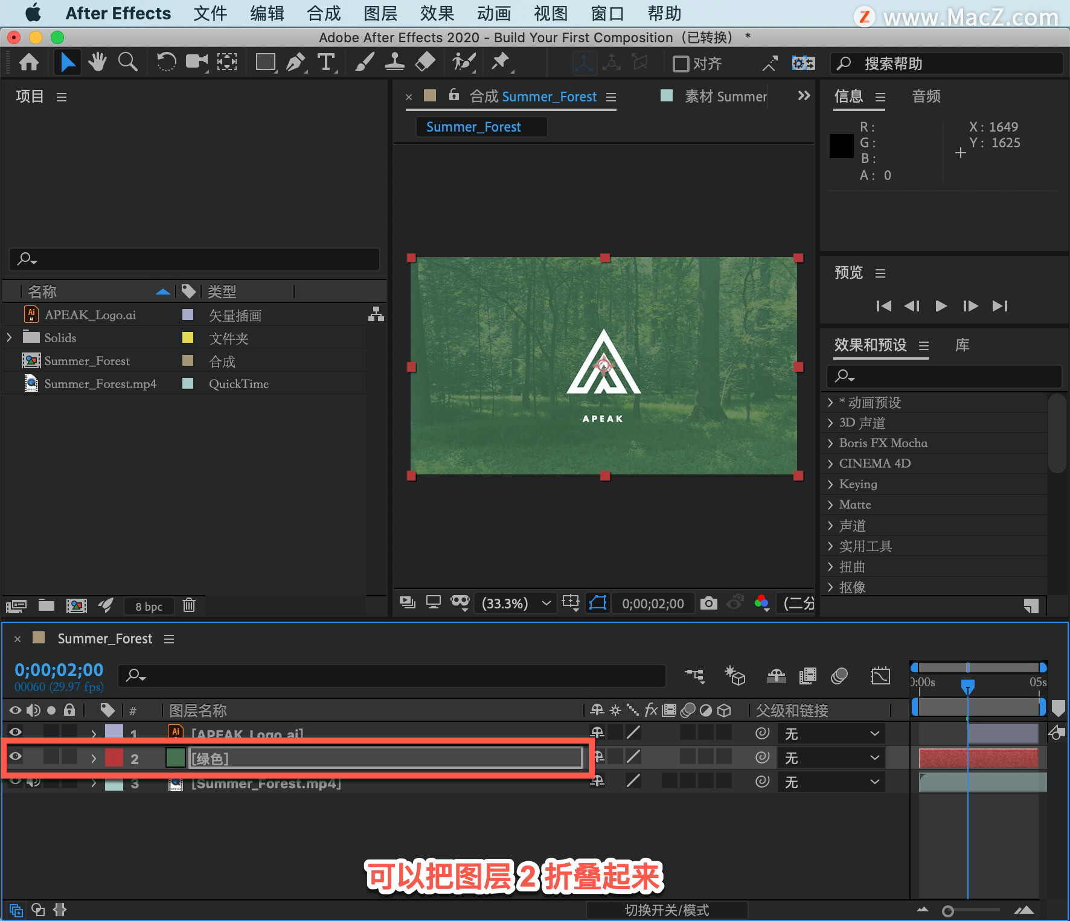Click the Effects and Presets search field
The image size is (1070, 921).
coord(944,376)
